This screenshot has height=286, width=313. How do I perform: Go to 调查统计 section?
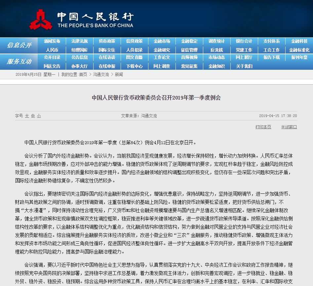point(216,41)
